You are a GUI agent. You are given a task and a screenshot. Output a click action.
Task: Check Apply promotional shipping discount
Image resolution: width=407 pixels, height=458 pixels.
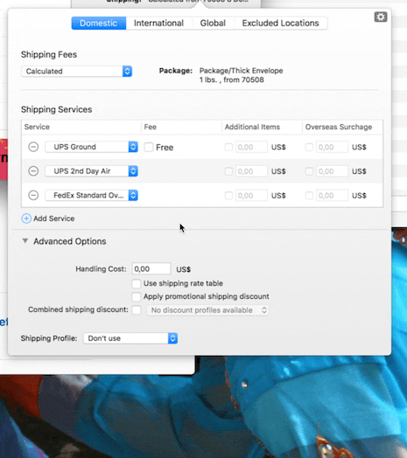pos(137,297)
